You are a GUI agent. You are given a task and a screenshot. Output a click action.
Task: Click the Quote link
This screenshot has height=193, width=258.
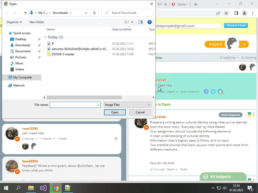(x=183, y=169)
